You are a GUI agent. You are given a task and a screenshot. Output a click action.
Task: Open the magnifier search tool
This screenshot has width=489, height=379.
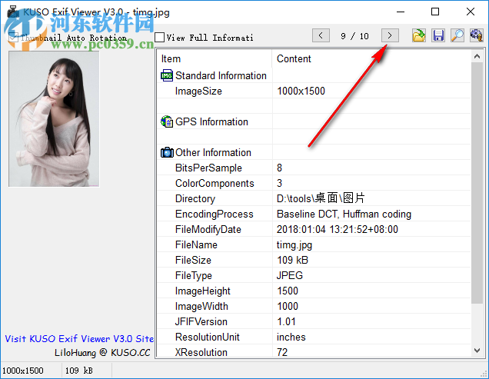point(457,35)
